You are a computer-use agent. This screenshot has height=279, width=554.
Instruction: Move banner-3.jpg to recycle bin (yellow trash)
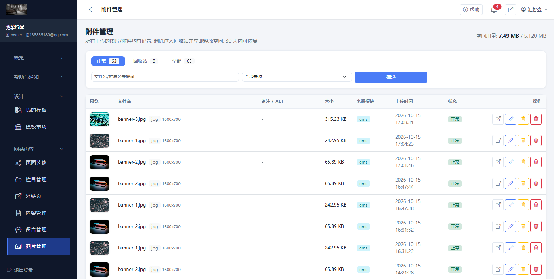click(x=523, y=119)
